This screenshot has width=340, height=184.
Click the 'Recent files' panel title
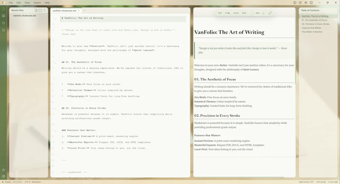[17, 10]
